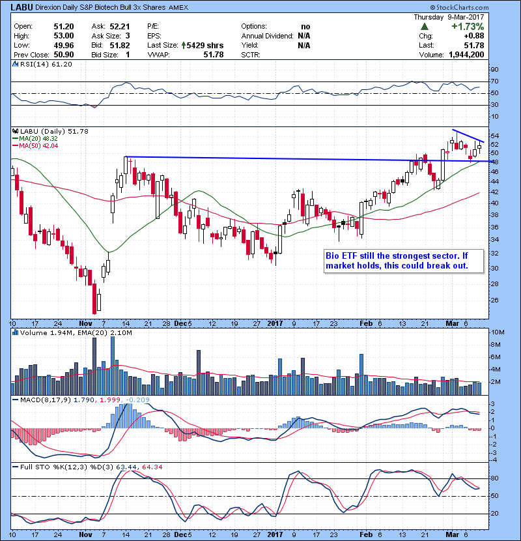Click the Bid value 51.82

pos(120,45)
